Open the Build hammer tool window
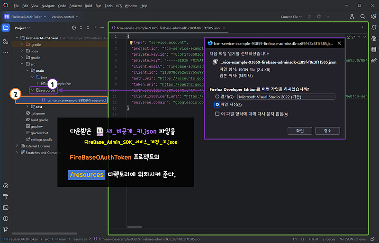The height and width of the screenshot is (243, 379). [6, 197]
